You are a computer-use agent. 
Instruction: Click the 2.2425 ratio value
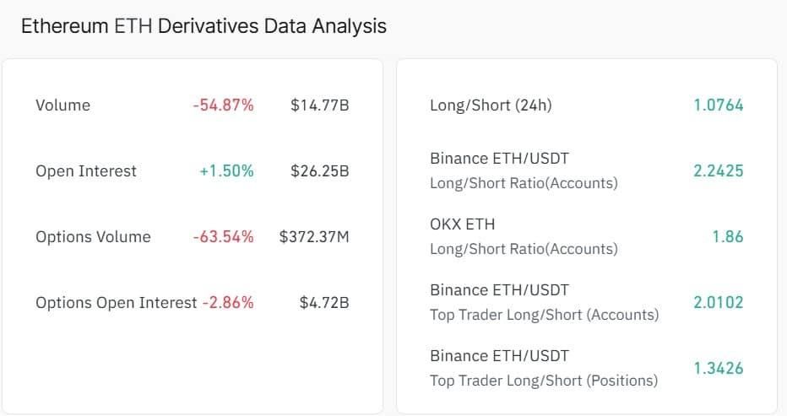coord(719,171)
